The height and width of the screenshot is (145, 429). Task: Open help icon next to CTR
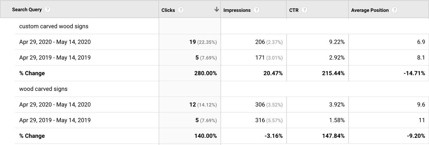click(x=305, y=10)
